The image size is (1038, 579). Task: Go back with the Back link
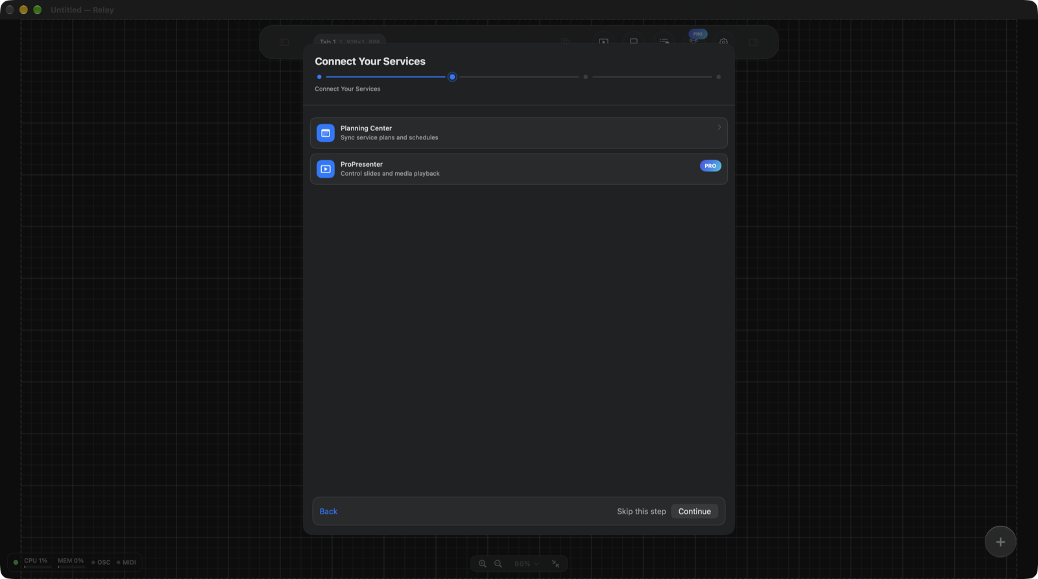[328, 512]
